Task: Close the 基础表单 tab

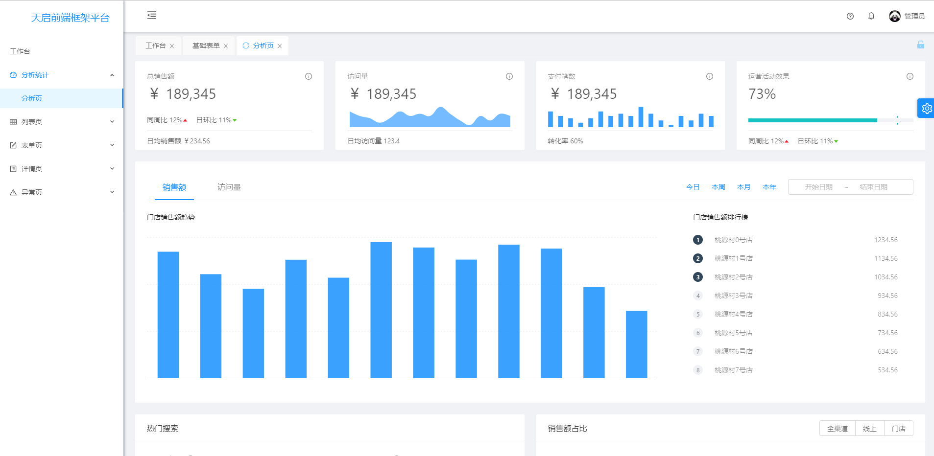Action: pyautogui.click(x=226, y=46)
